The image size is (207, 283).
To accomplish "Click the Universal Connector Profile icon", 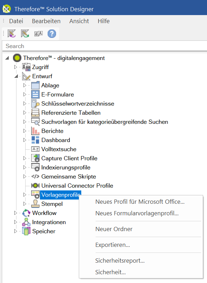I will tap(35, 186).
